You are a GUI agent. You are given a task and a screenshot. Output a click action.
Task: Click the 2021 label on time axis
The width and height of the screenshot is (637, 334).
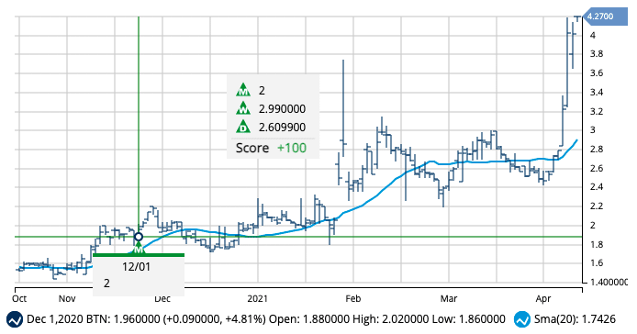click(x=258, y=298)
